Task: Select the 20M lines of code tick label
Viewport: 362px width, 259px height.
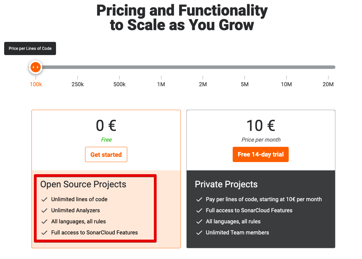Action: pos(328,84)
